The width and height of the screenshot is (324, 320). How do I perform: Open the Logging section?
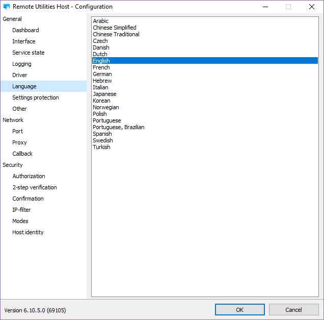click(x=22, y=64)
